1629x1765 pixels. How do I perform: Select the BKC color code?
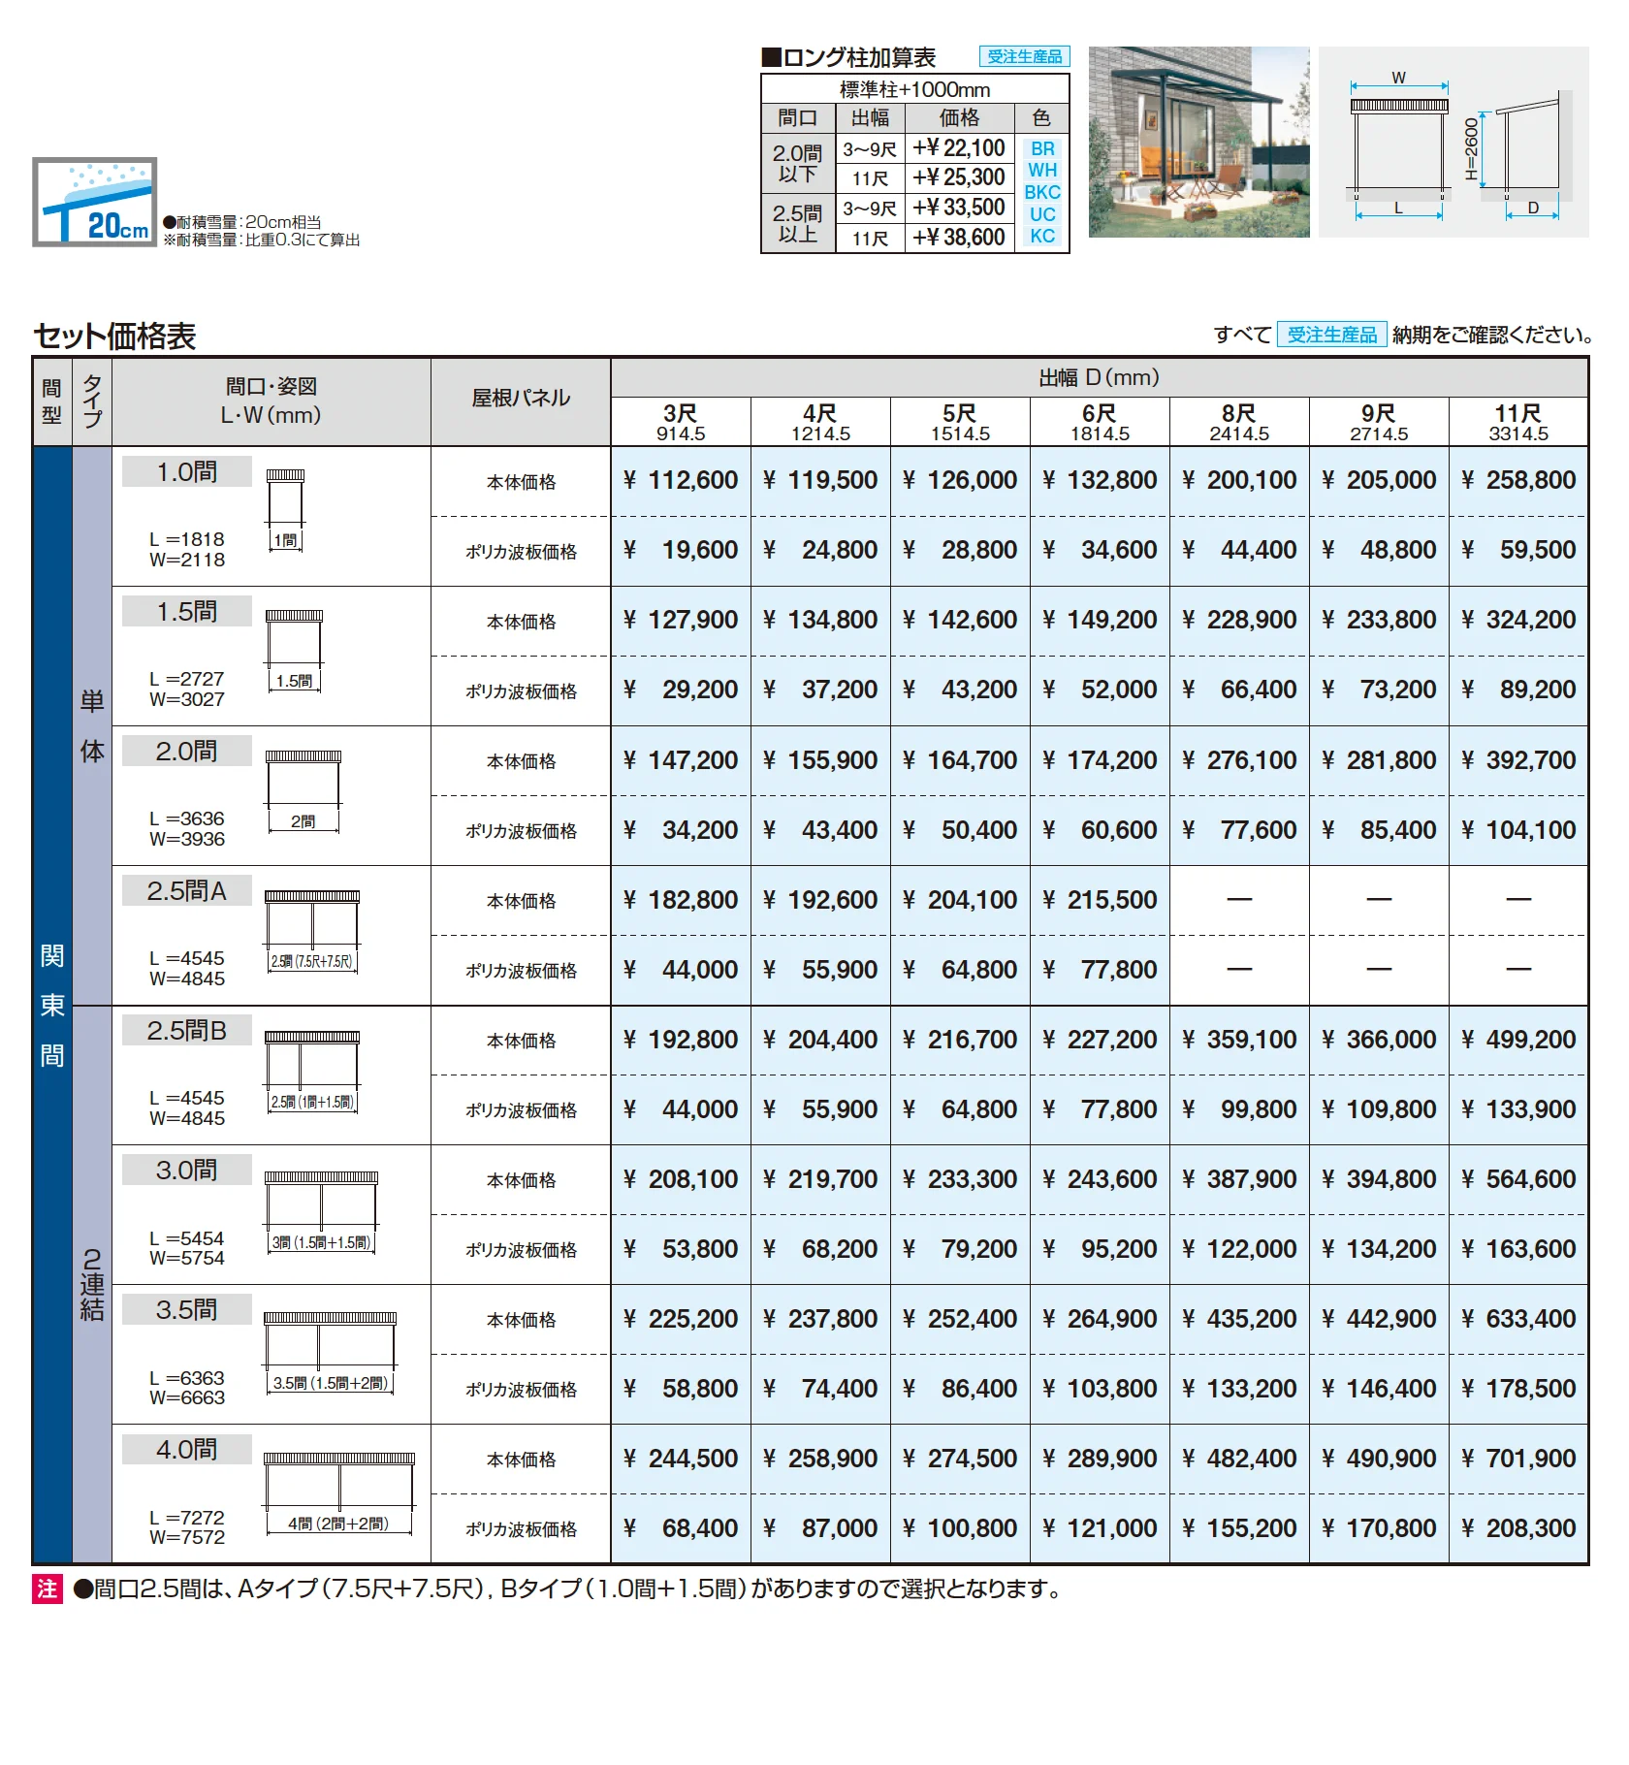[x=1042, y=192]
